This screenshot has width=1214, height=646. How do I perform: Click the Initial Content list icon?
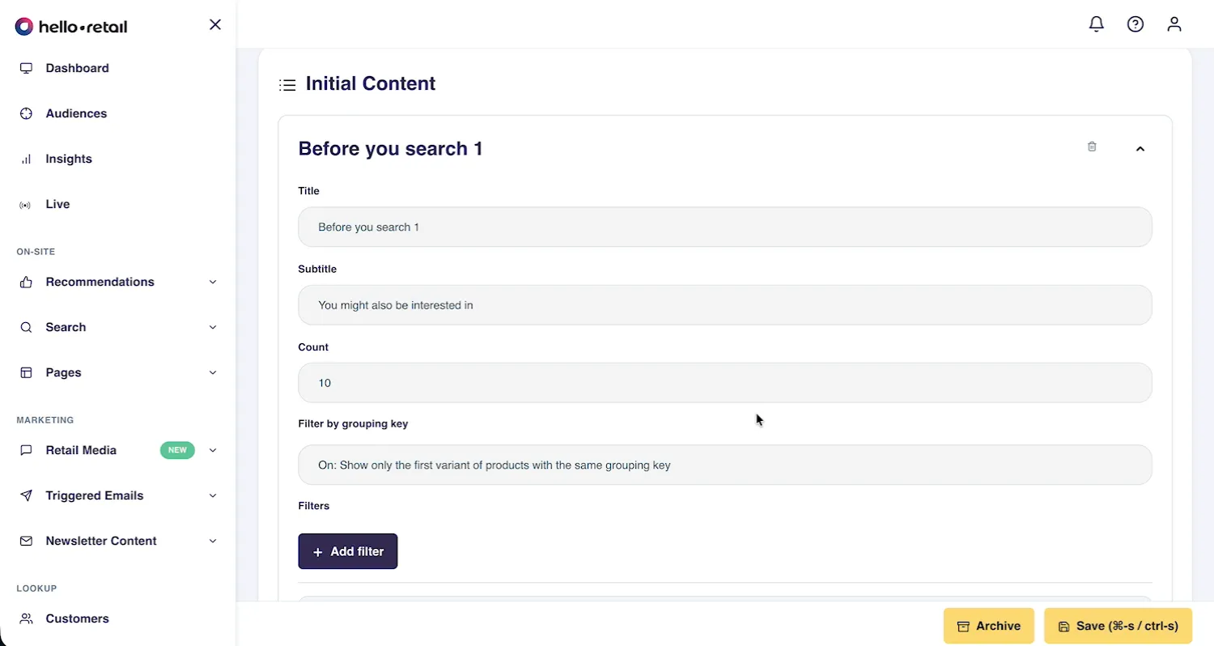point(287,84)
